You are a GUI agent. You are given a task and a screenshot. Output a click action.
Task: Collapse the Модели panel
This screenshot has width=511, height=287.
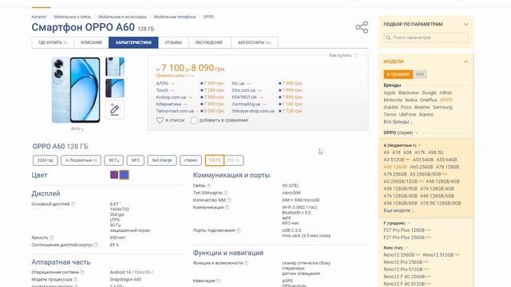(466, 61)
